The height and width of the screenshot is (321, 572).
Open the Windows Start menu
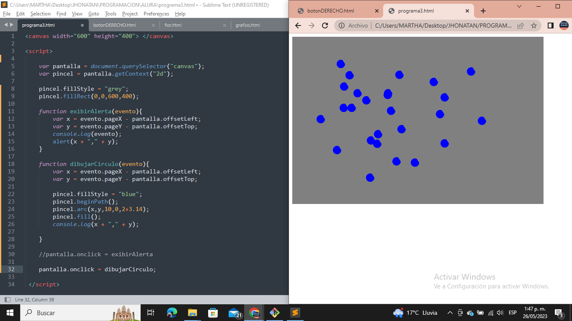tap(10, 313)
